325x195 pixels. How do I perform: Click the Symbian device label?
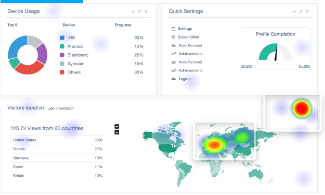(x=76, y=64)
